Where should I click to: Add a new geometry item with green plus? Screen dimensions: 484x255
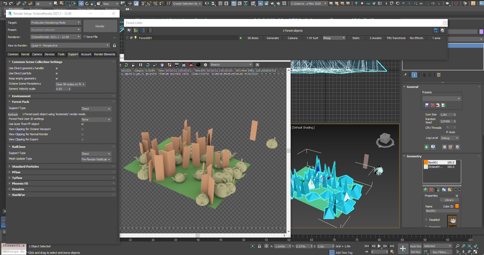click(x=425, y=190)
